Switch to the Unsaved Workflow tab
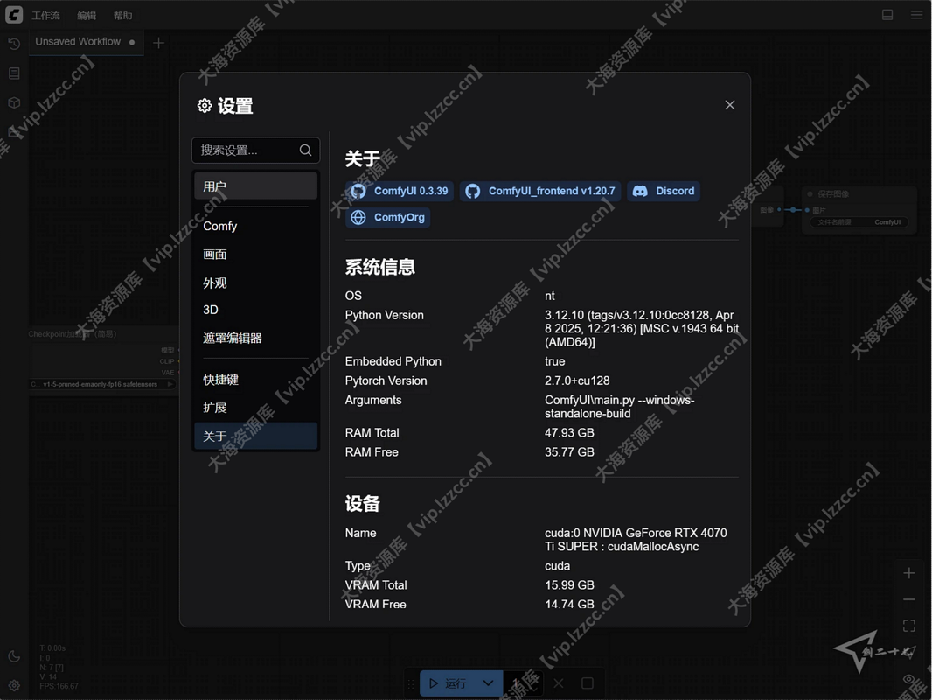The height and width of the screenshot is (700, 932). tap(86, 42)
